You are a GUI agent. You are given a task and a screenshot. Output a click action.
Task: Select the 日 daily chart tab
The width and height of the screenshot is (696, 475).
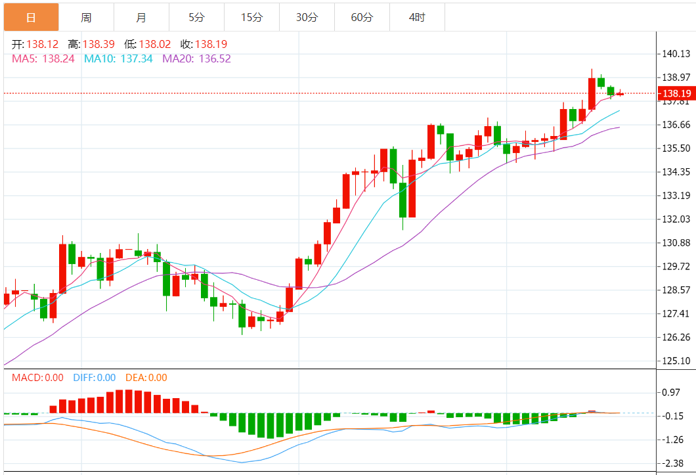pyautogui.click(x=31, y=17)
